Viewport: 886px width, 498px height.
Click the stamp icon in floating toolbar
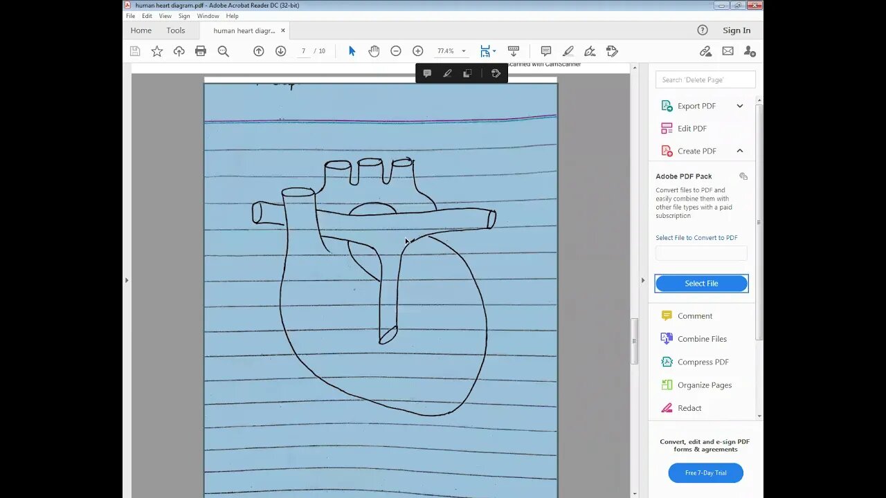[496, 73]
